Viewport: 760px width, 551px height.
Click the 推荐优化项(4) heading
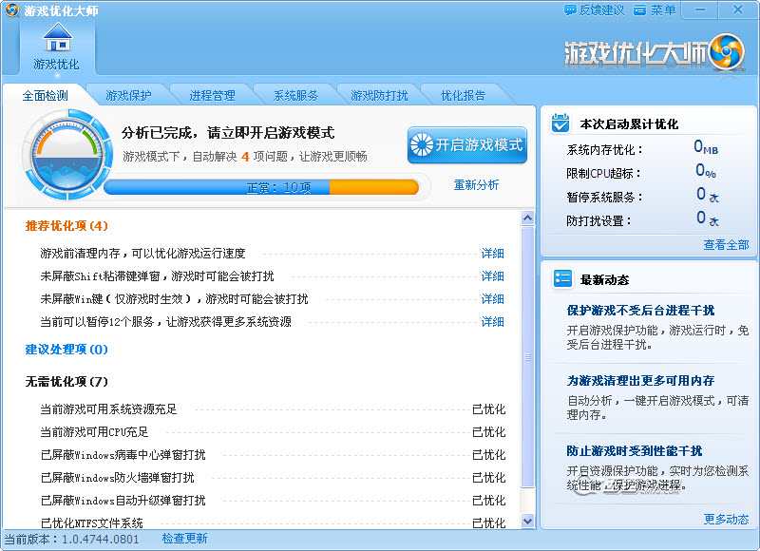(66, 226)
